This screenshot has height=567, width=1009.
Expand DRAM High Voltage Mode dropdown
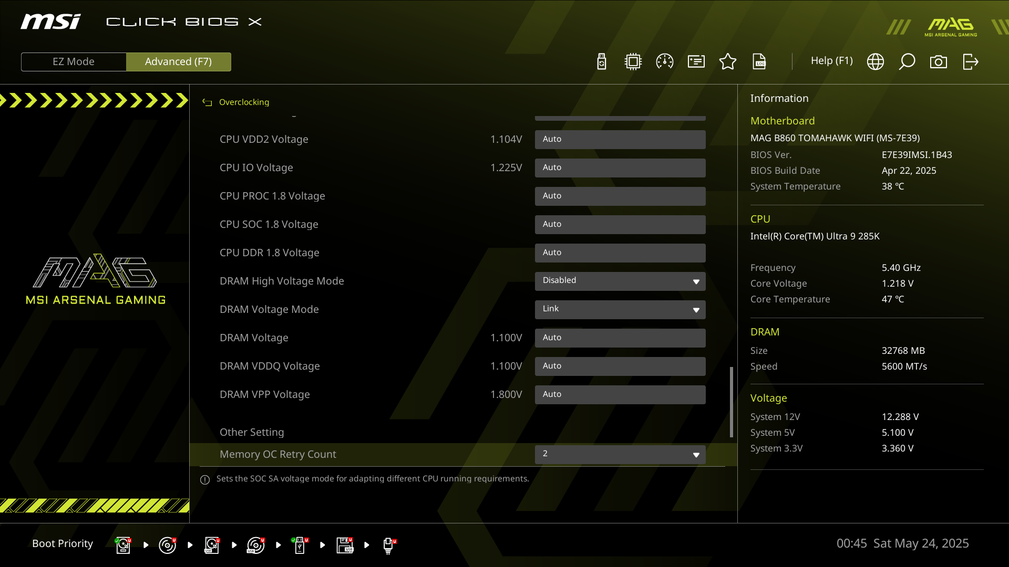pyautogui.click(x=620, y=281)
